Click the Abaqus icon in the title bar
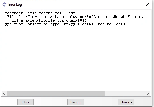Viewport: 154px width, 107px height. (x=5, y=5)
